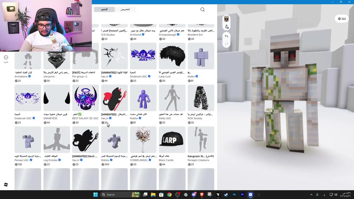Open Lady Luck creator link

pos(165,77)
